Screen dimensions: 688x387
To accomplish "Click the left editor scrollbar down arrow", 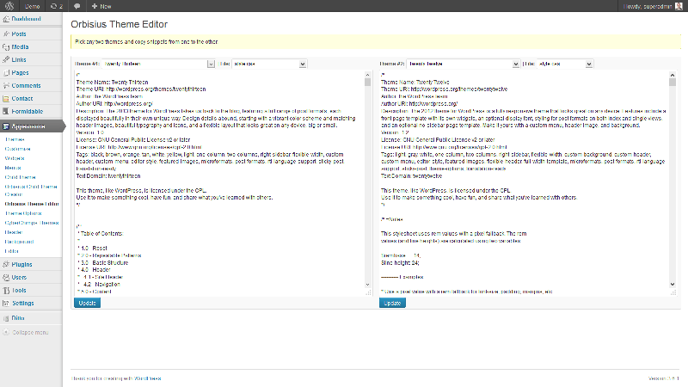I will point(368,285).
